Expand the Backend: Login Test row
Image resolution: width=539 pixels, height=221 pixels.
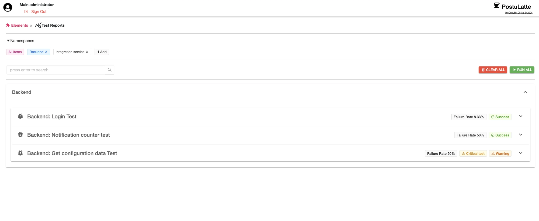[x=520, y=116]
